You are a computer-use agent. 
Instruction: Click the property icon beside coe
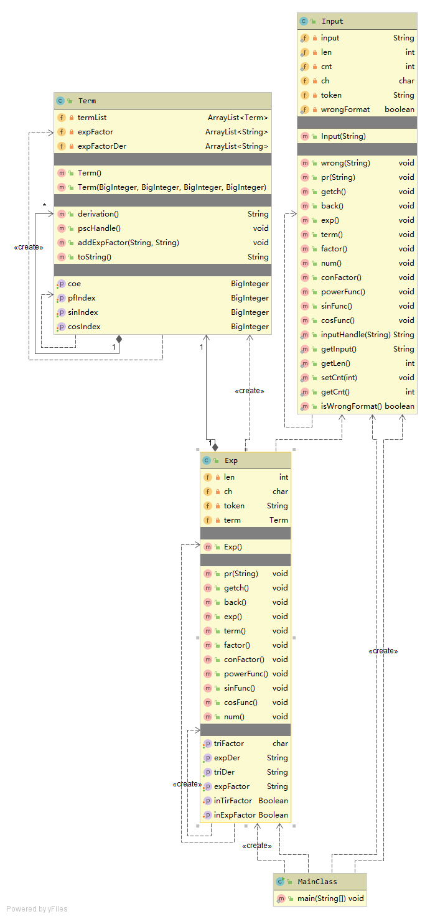point(61,284)
